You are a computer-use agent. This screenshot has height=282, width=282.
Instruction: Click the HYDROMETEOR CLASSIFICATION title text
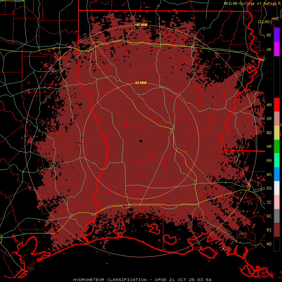[x=110, y=280]
